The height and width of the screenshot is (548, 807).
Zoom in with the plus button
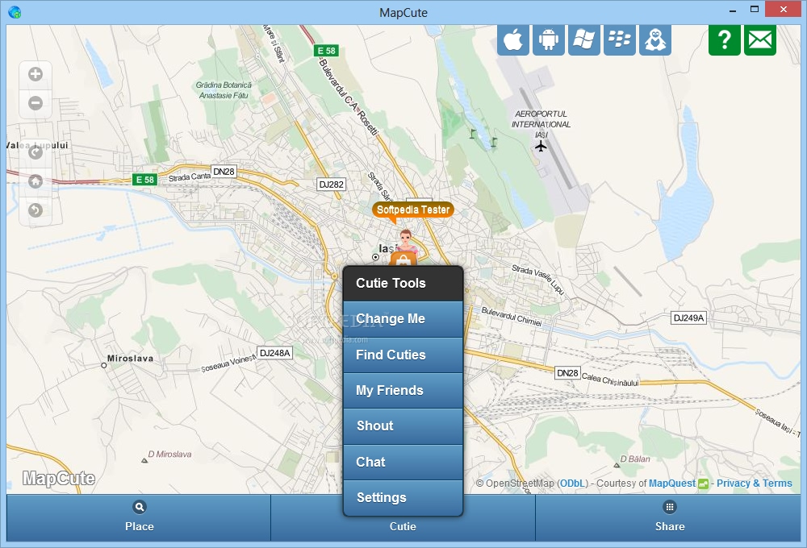point(36,74)
